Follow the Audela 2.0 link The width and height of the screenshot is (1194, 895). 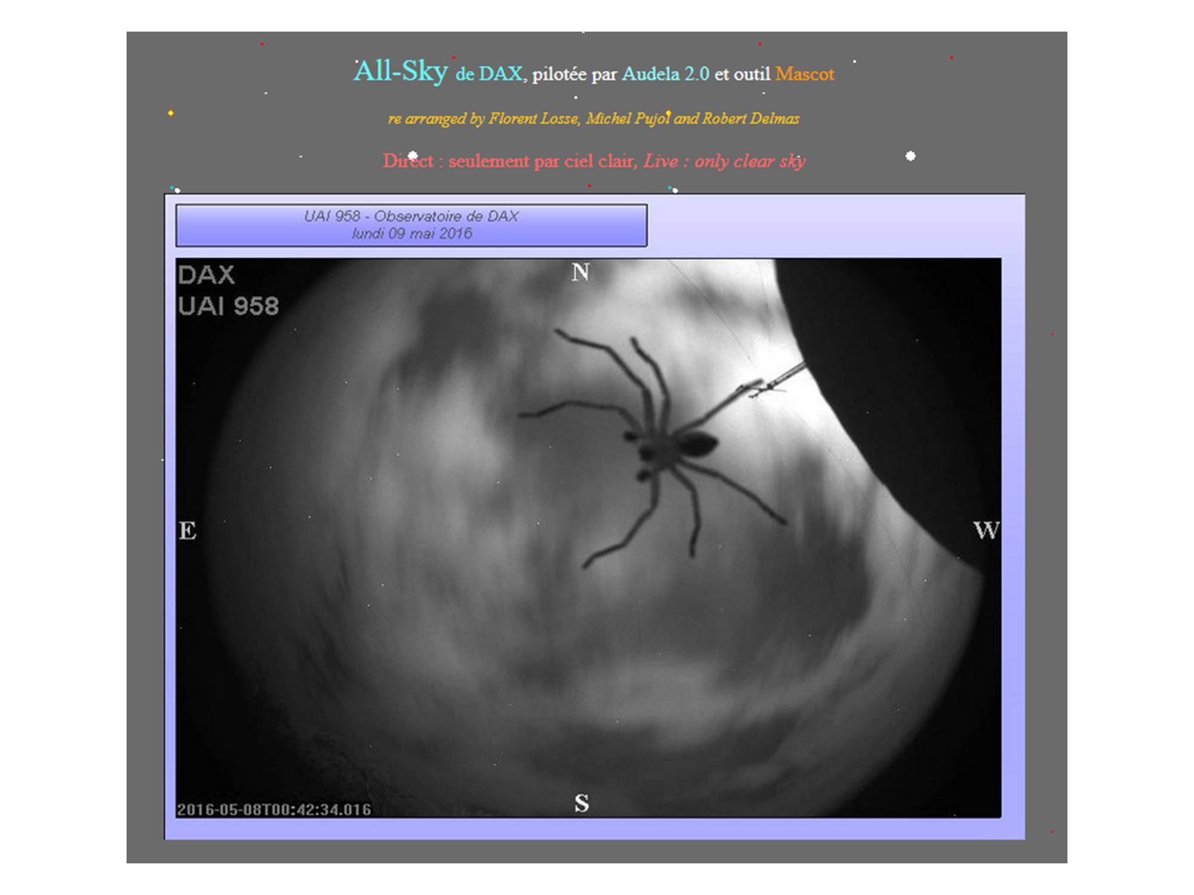[665, 74]
